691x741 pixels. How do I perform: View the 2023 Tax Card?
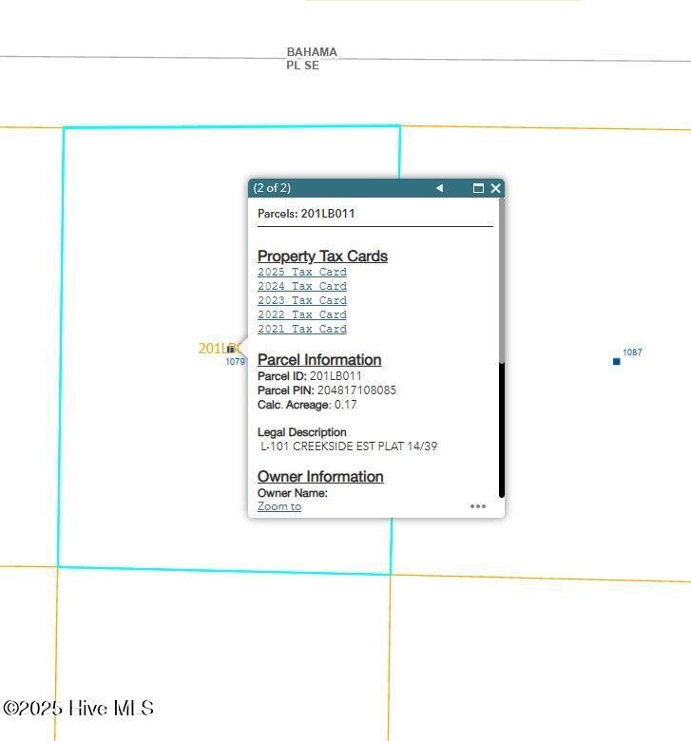301,300
